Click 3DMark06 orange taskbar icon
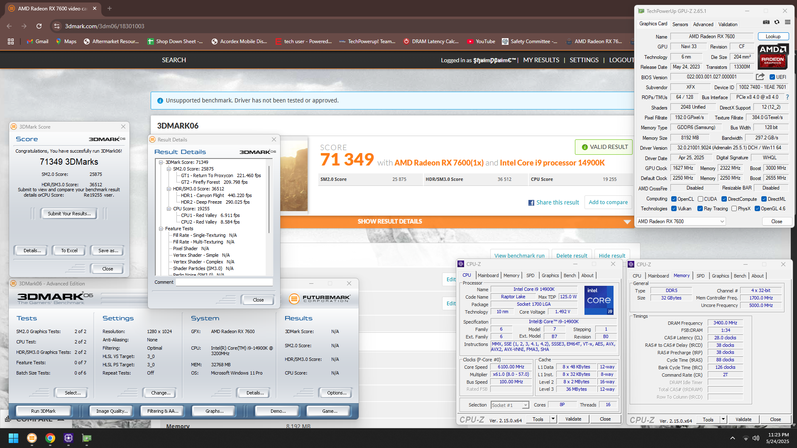Viewport: 797px width, 448px height. pyautogui.click(x=32, y=438)
